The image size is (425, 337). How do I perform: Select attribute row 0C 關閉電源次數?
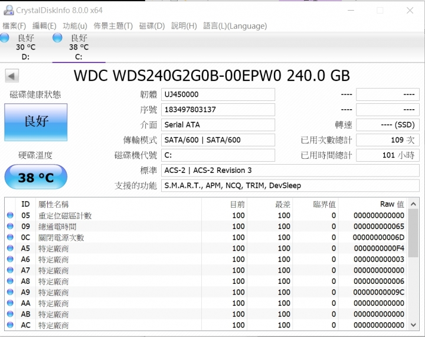coord(205,237)
